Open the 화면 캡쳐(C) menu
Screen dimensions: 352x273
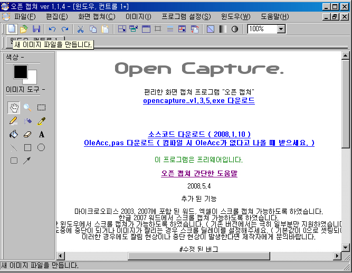[97, 17]
